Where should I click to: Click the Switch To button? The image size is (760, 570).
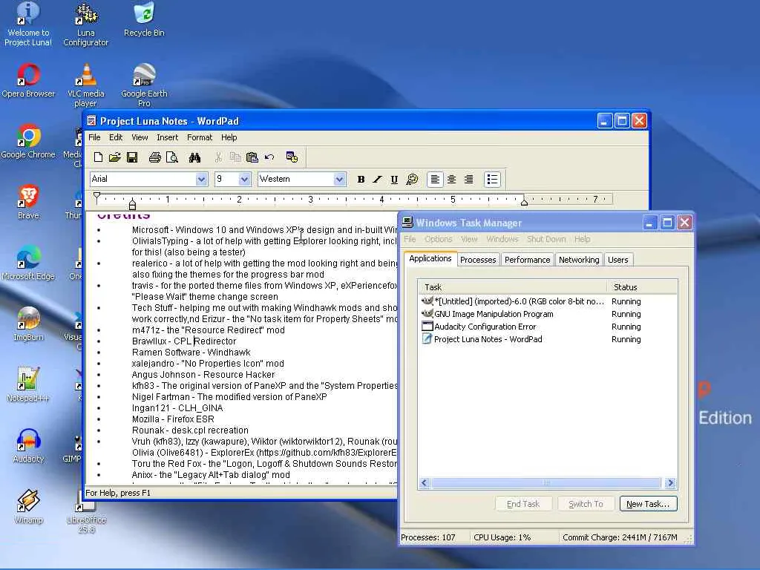click(x=586, y=504)
